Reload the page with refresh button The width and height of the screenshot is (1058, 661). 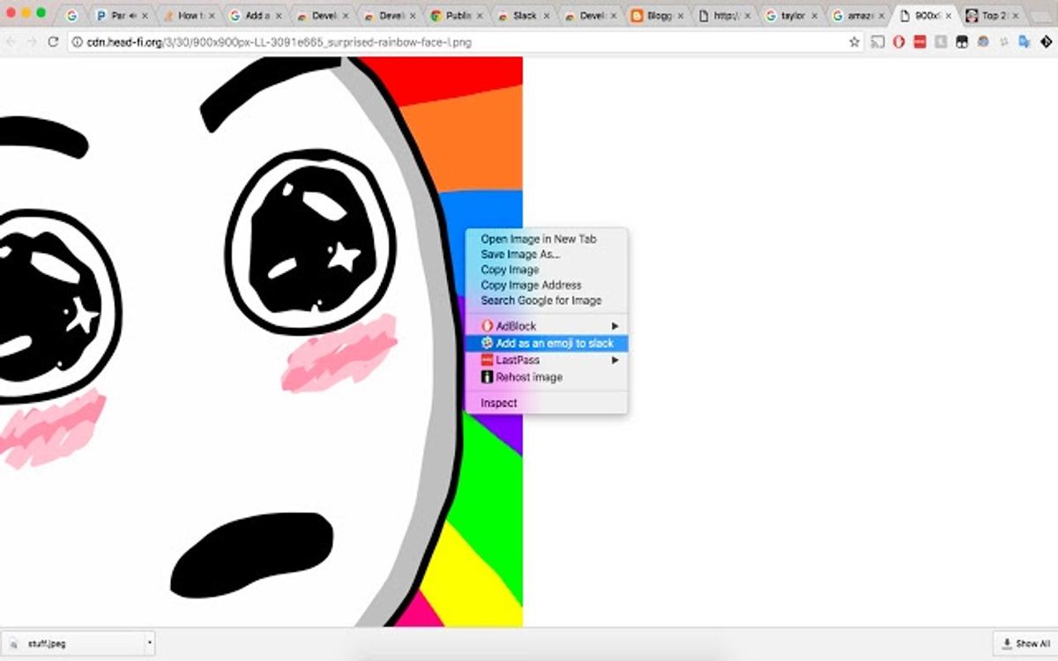(53, 41)
